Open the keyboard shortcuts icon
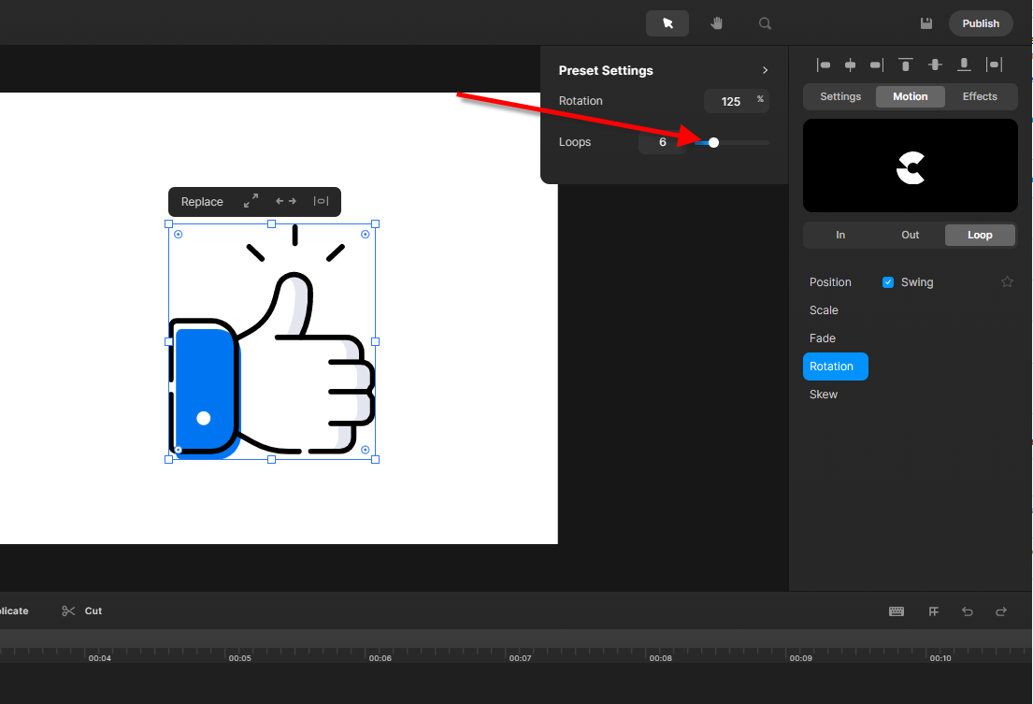The width and height of the screenshot is (1033, 704). [896, 611]
